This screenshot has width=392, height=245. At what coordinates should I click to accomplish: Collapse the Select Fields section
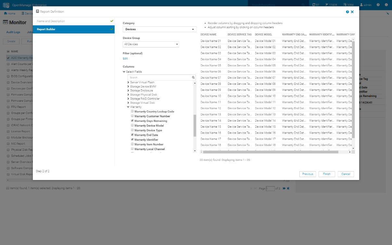(124, 72)
